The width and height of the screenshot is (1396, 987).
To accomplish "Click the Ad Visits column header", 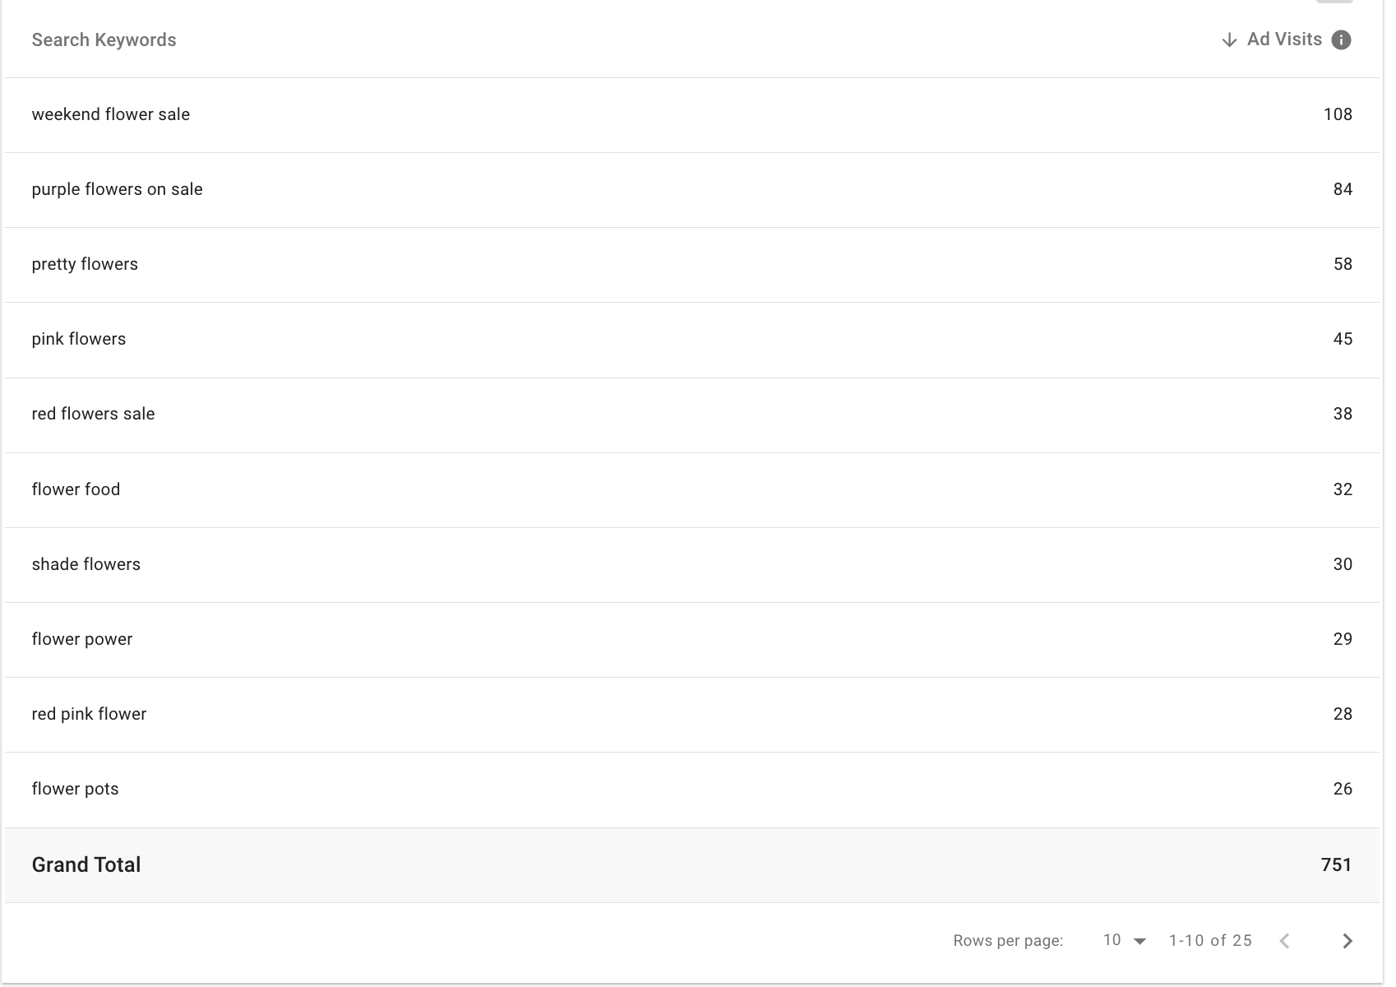I will click(1283, 39).
